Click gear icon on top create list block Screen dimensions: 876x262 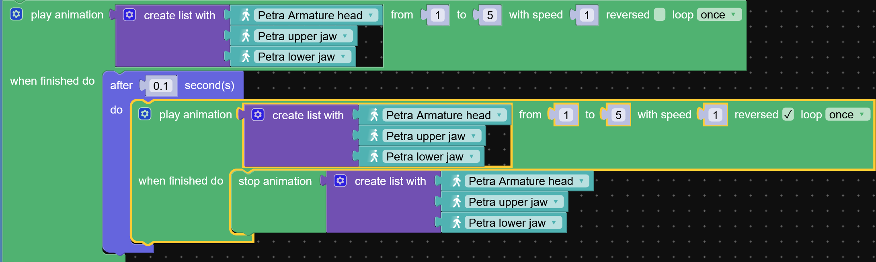(129, 15)
